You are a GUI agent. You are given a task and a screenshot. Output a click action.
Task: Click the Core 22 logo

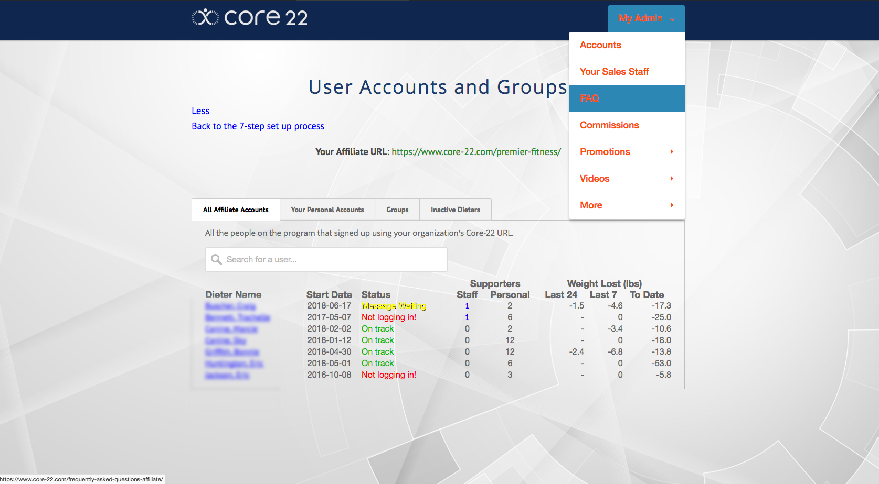click(x=250, y=18)
